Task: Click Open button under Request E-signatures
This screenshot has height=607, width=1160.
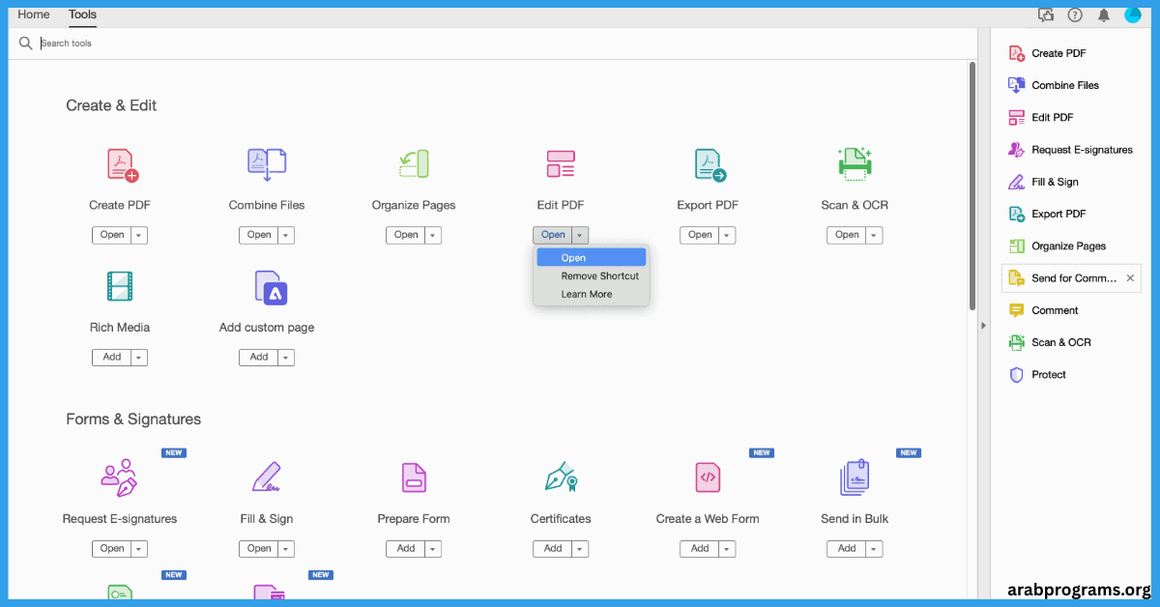Action: pos(112,549)
